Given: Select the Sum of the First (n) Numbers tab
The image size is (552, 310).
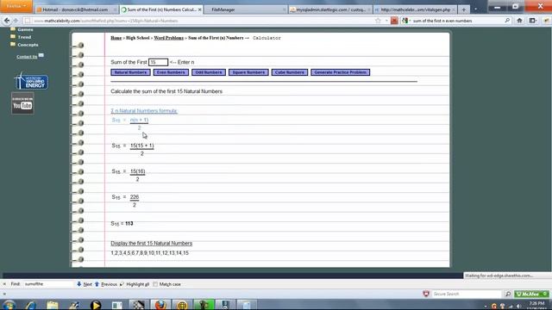Looking at the screenshot, I should [x=161, y=9].
